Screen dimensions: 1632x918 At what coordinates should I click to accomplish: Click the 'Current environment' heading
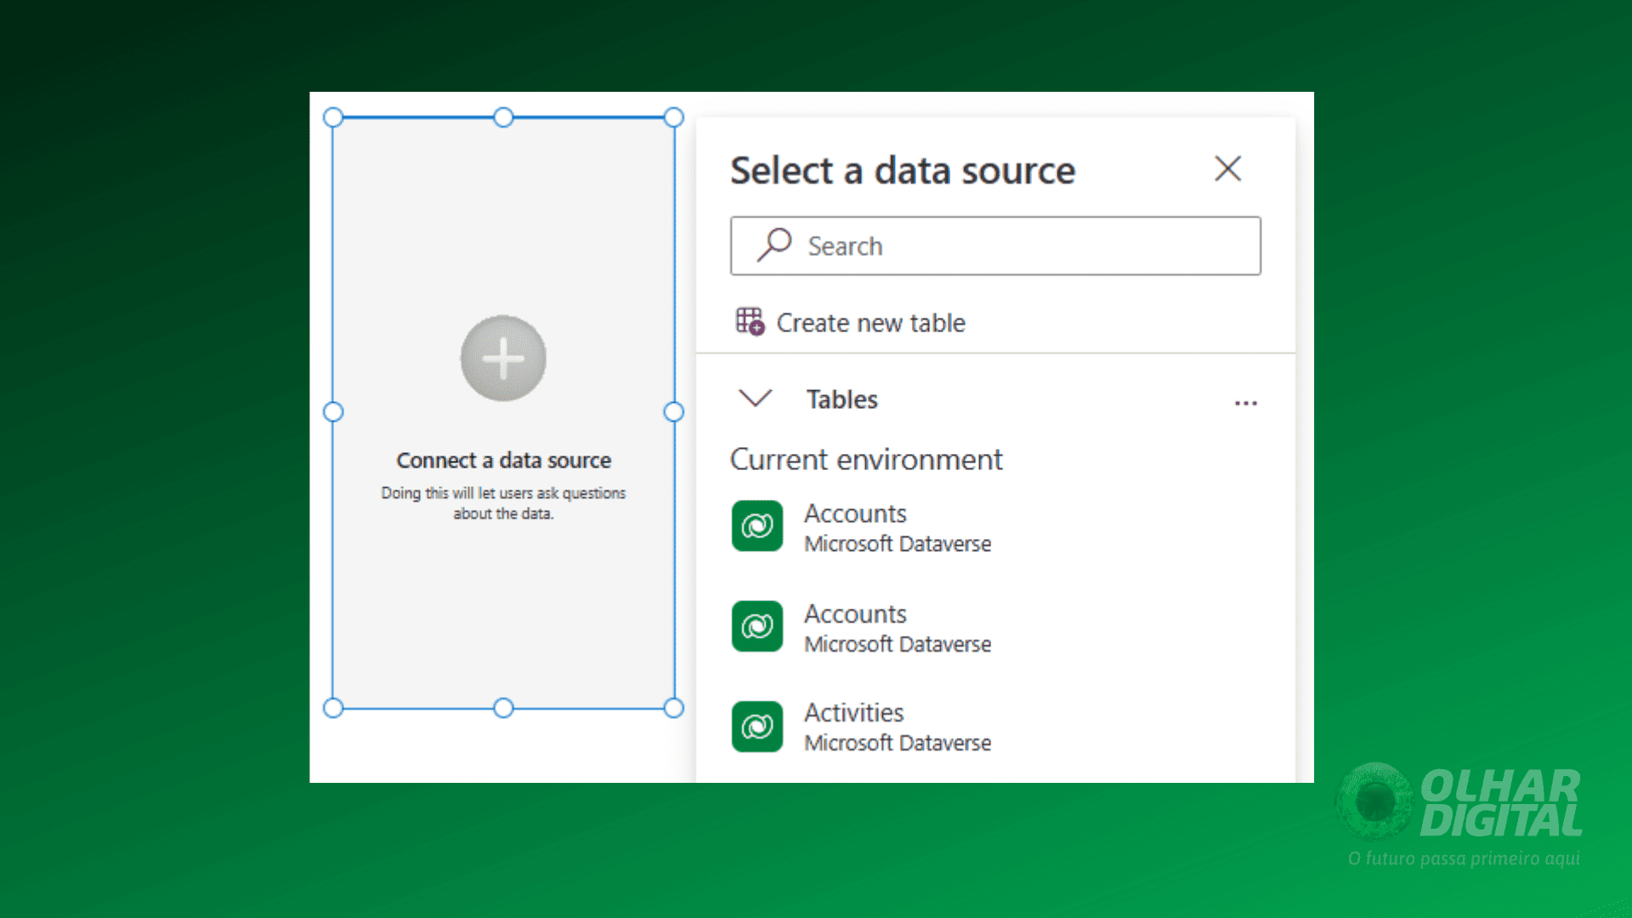pos(866,459)
